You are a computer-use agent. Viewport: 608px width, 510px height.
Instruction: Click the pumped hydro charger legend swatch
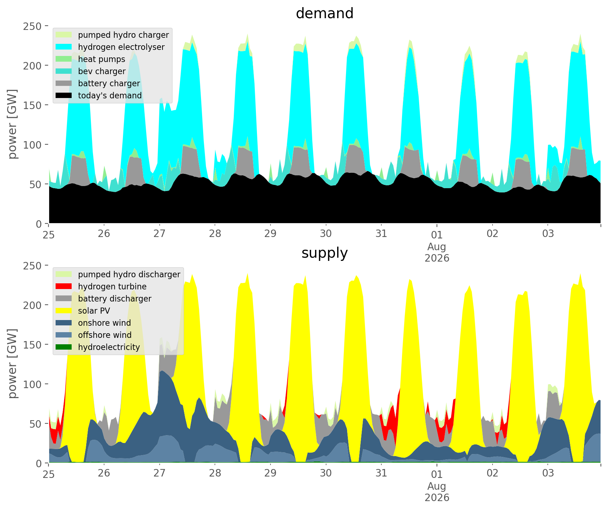pos(64,35)
